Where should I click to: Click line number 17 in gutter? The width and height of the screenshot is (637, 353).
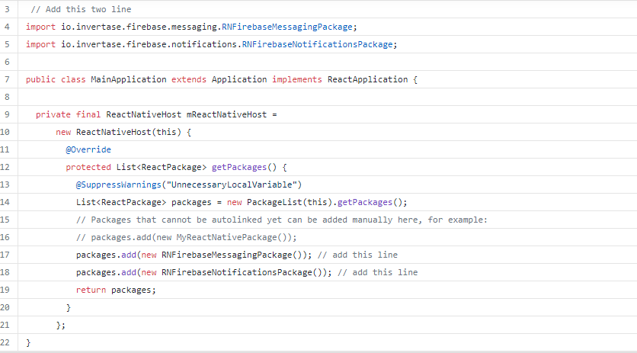click(5, 255)
